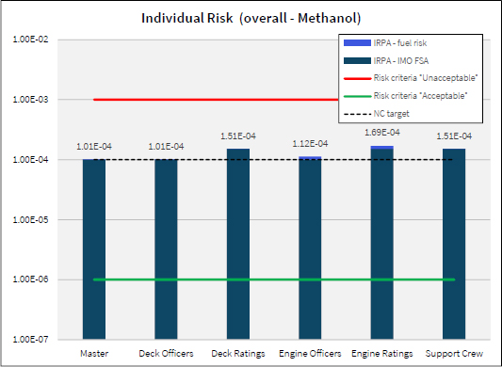Click the dashed NC target line

click(274, 159)
